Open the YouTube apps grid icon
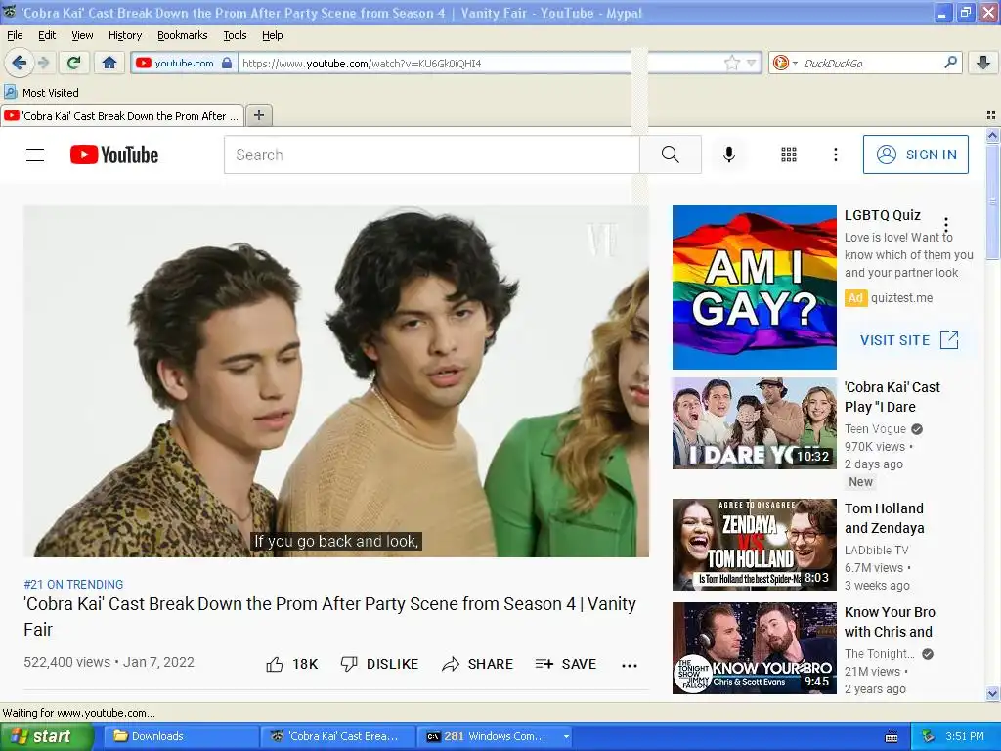Viewport: 1001px width, 751px height. (789, 155)
